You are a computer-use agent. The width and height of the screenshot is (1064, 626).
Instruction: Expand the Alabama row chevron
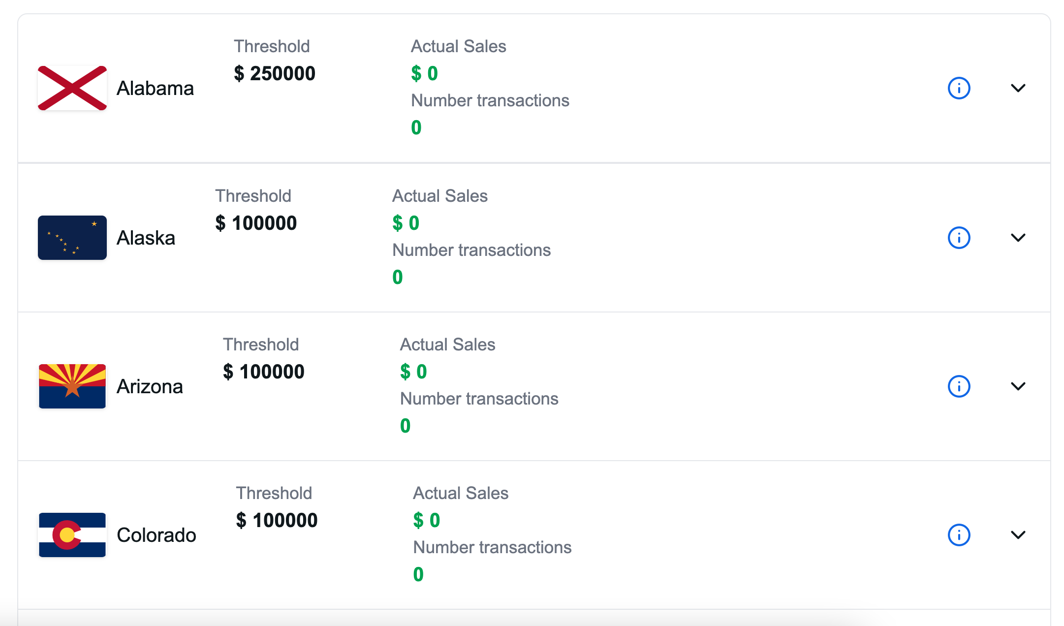click(1018, 89)
